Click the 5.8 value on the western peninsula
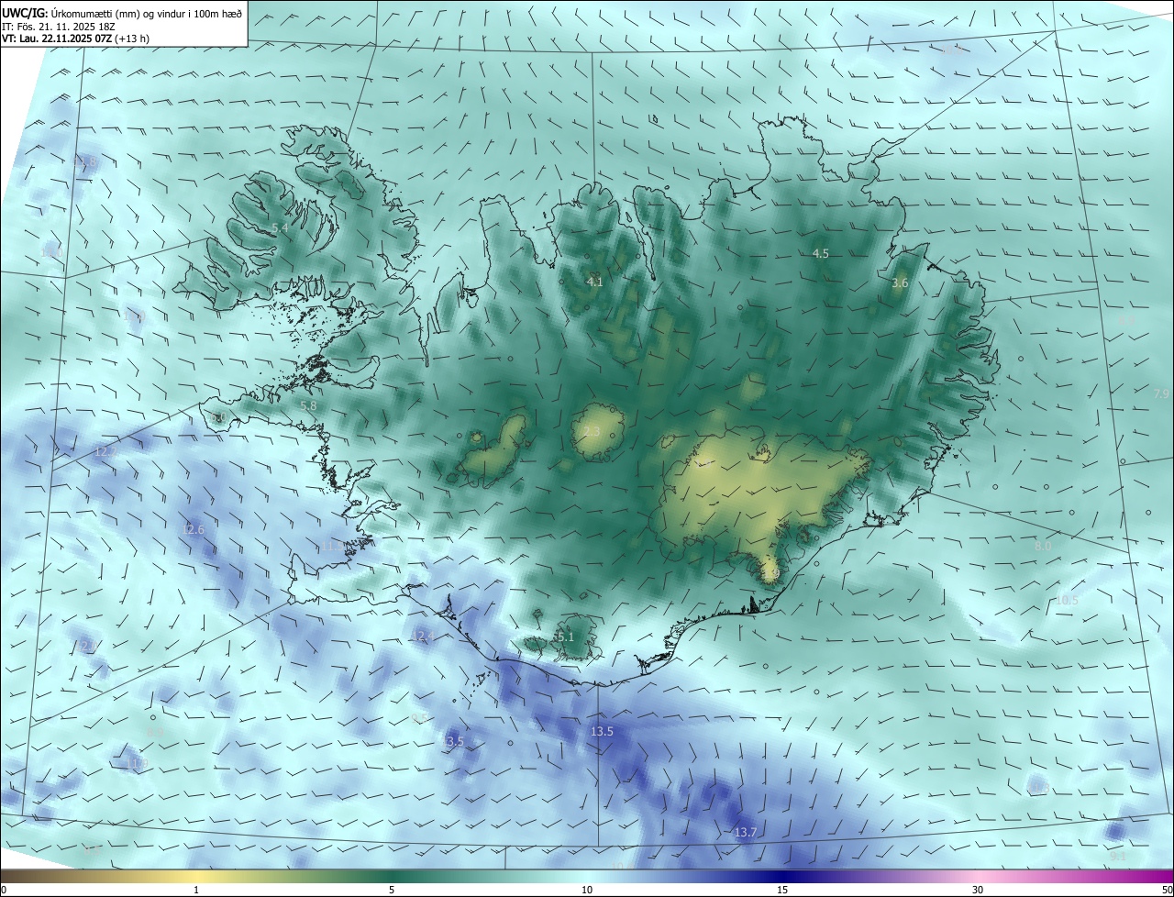Screen dimensions: 1174x897 (308, 405)
